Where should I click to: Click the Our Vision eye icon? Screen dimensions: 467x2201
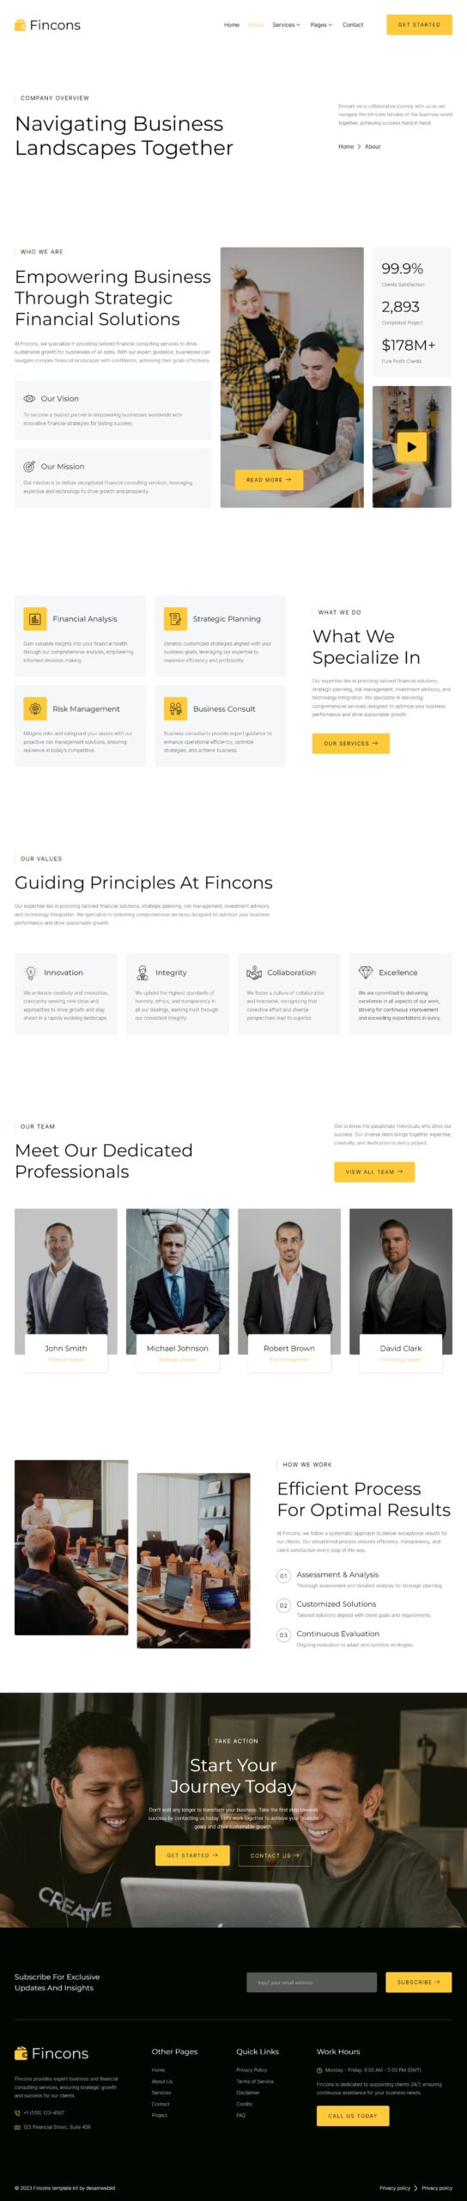29,399
